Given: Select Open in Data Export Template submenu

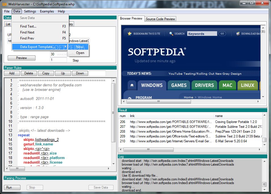Looking at the screenshot, I should coord(78,53).
